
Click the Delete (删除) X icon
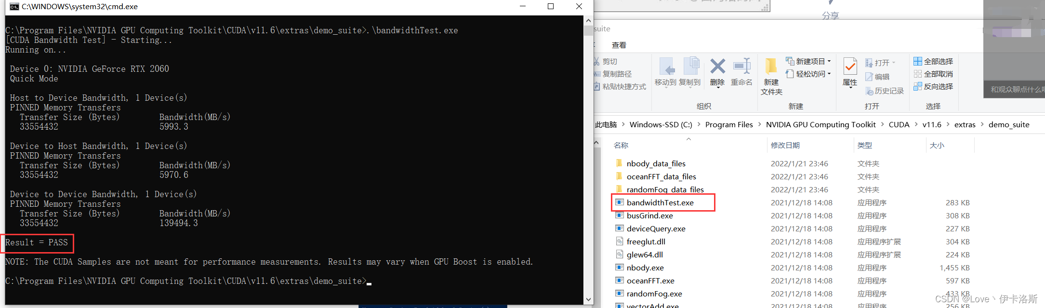[x=717, y=67]
